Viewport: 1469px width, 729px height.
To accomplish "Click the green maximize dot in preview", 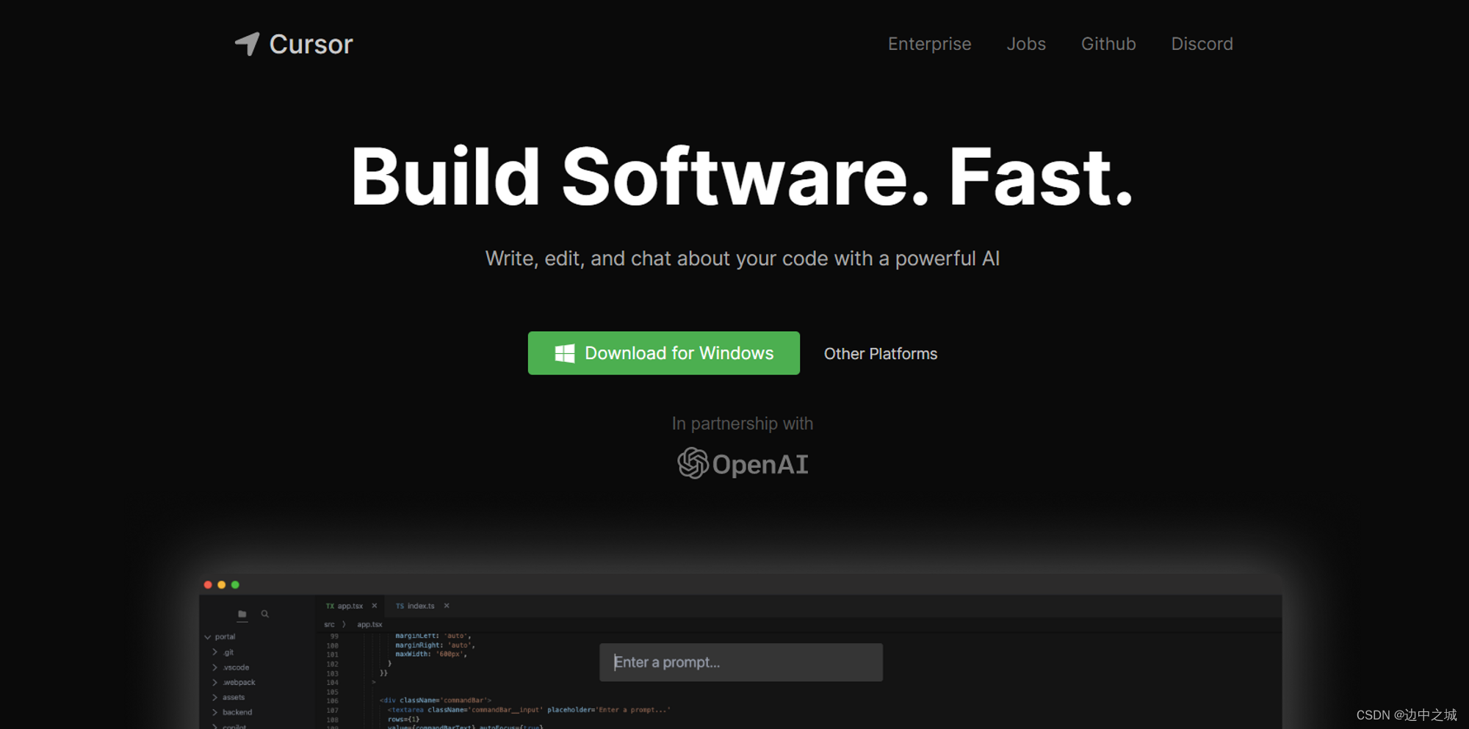I will [x=235, y=585].
